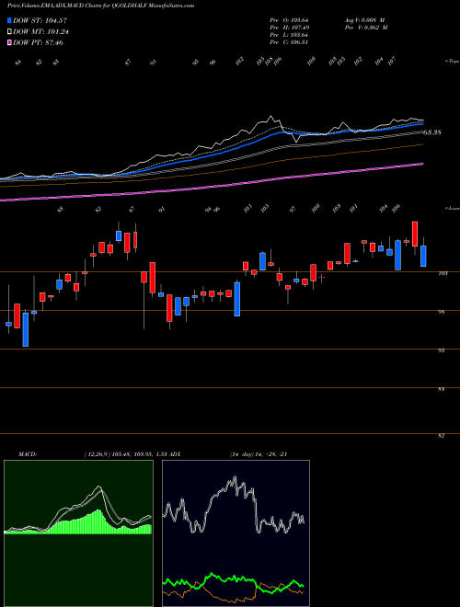Click the MACD parameters '(12,26,9) 105.48, 103.95, 1.53'
Viewport: 460px width, 607px height.
[127, 454]
